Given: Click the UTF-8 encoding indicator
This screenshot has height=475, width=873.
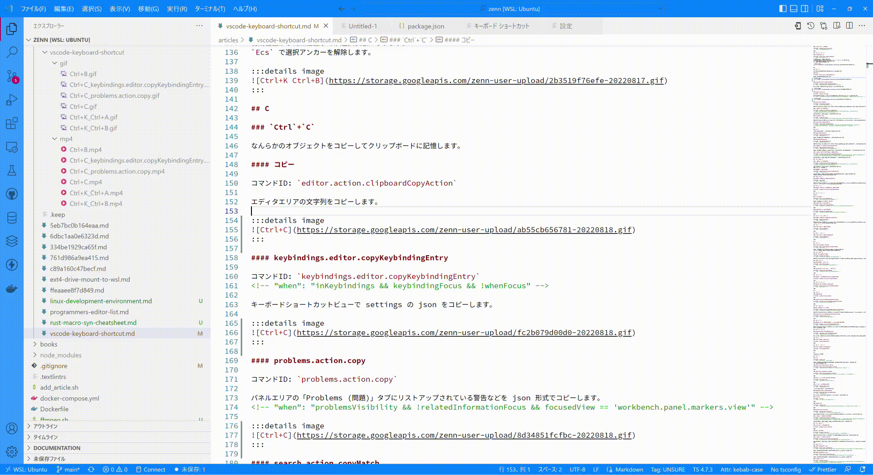Looking at the screenshot, I should click(x=577, y=470).
